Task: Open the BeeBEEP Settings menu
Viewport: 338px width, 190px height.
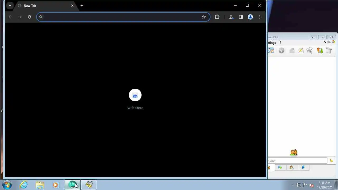Action: 272,43
